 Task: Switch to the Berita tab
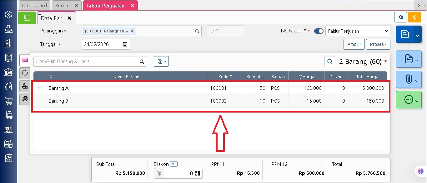[62, 6]
